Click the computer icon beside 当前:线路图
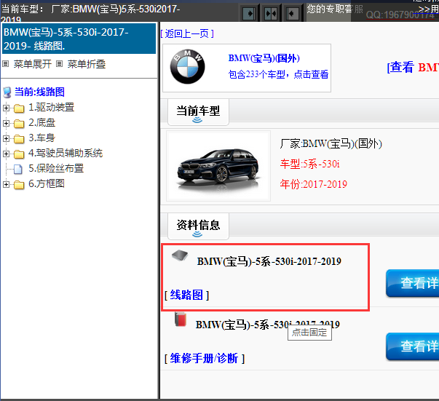439x401 pixels. click(x=7, y=92)
